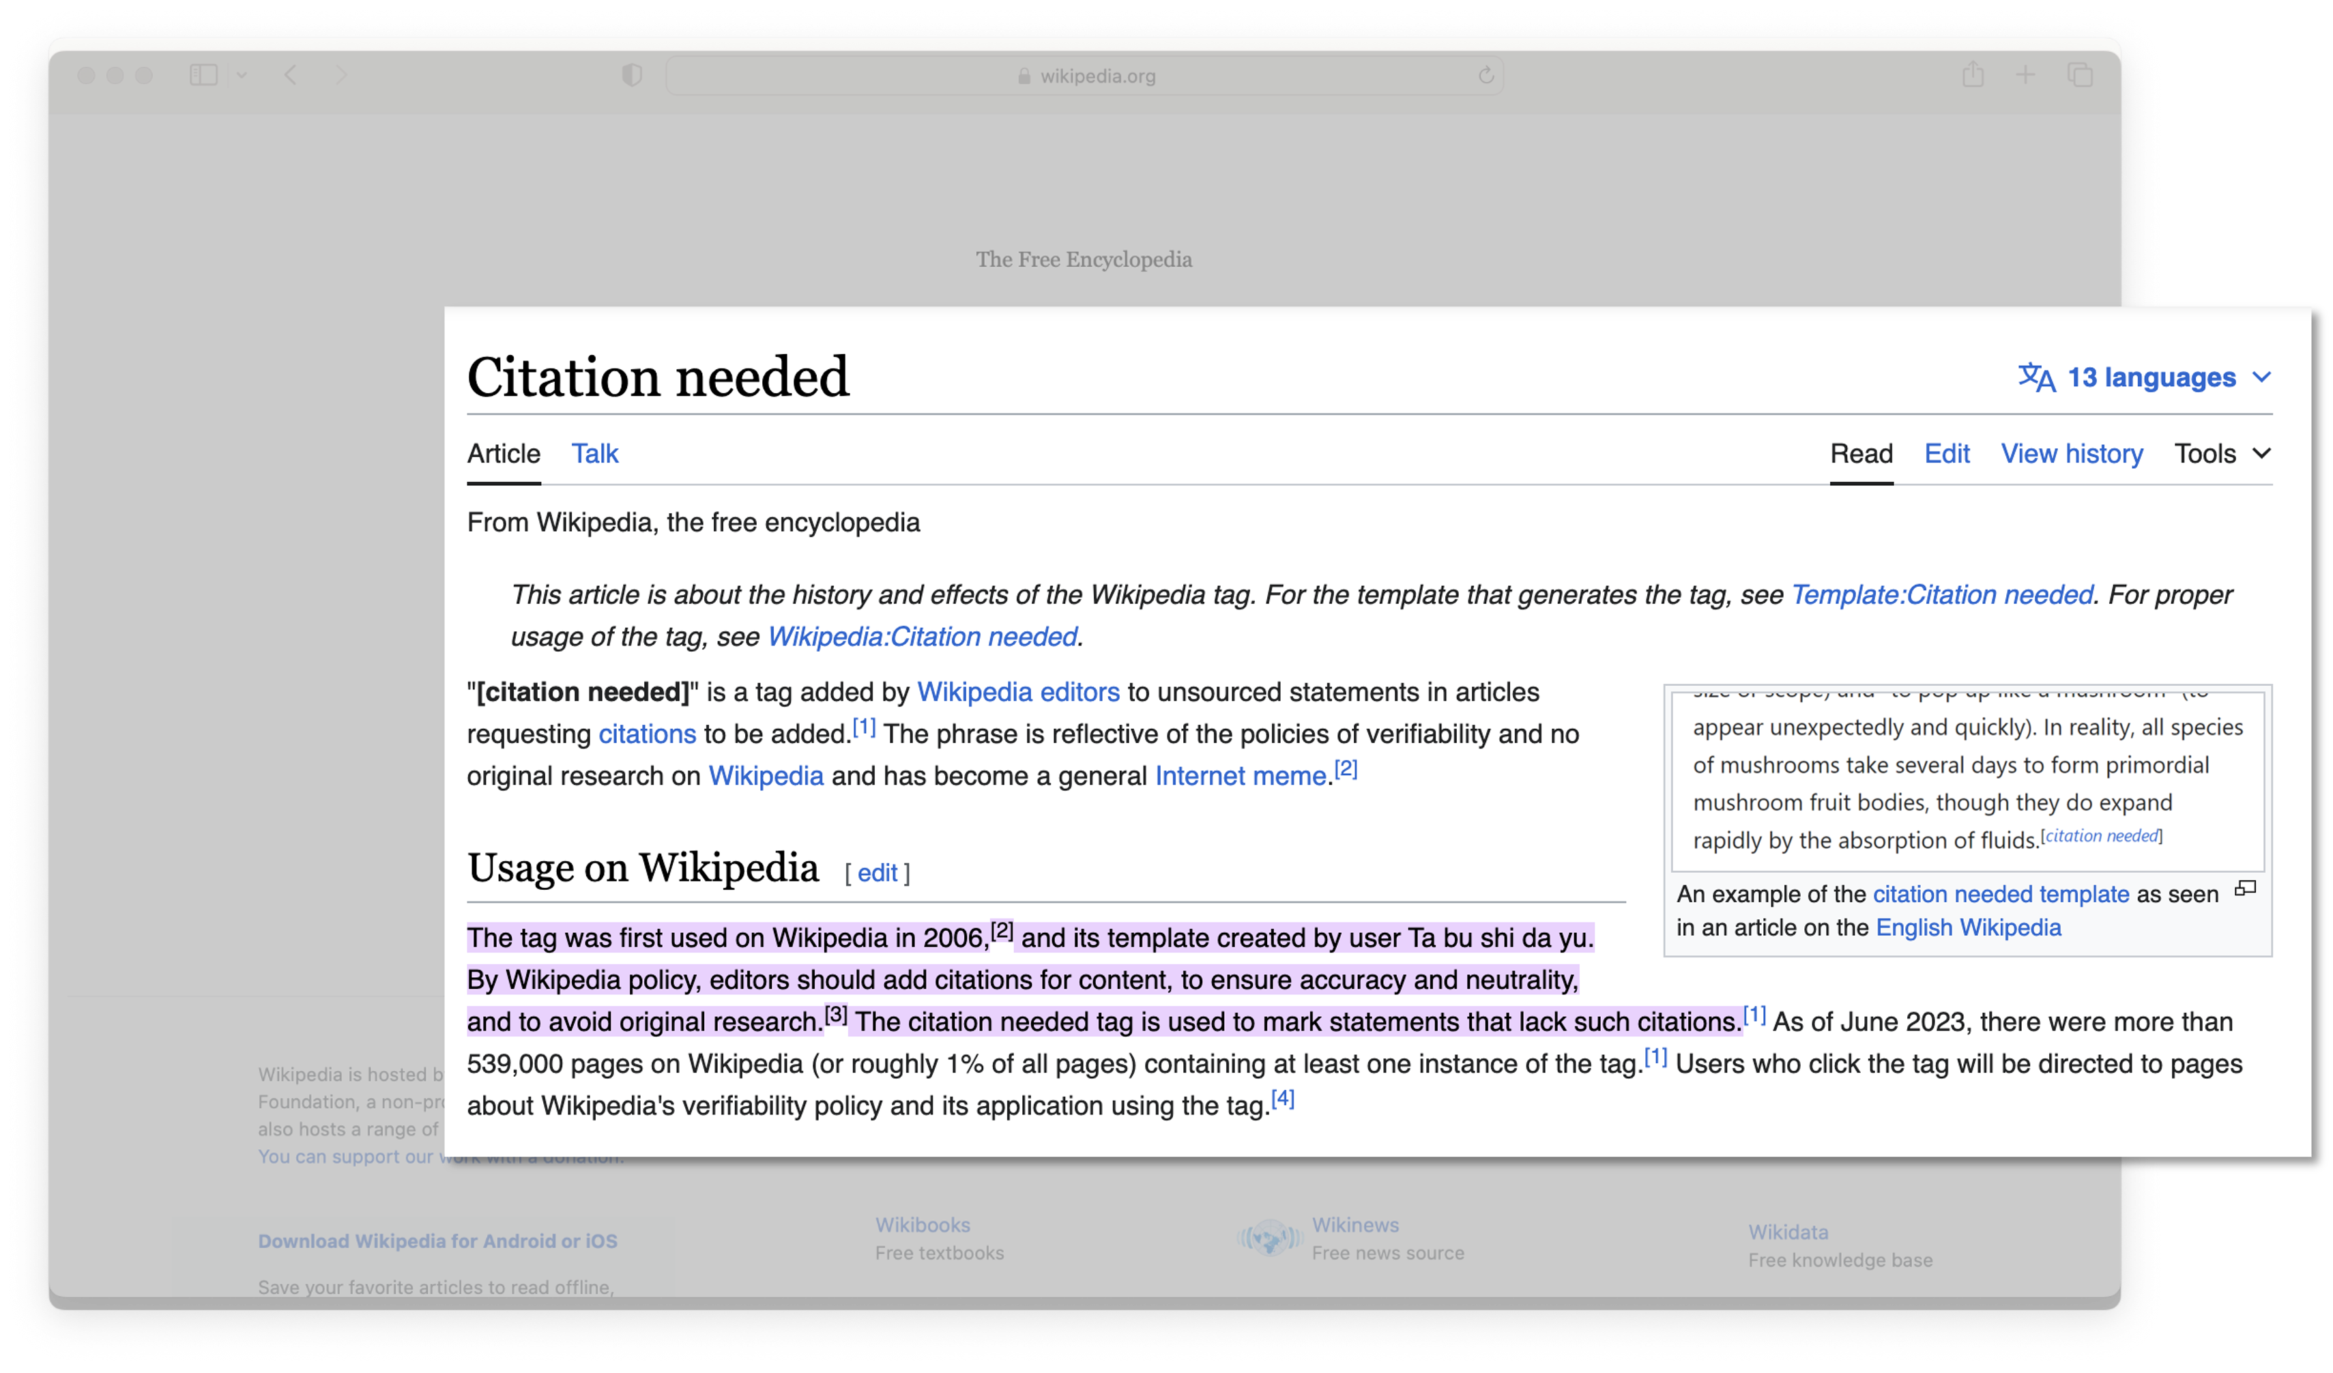Click the citation needed superscript in the thumbnail

[x=2102, y=836]
